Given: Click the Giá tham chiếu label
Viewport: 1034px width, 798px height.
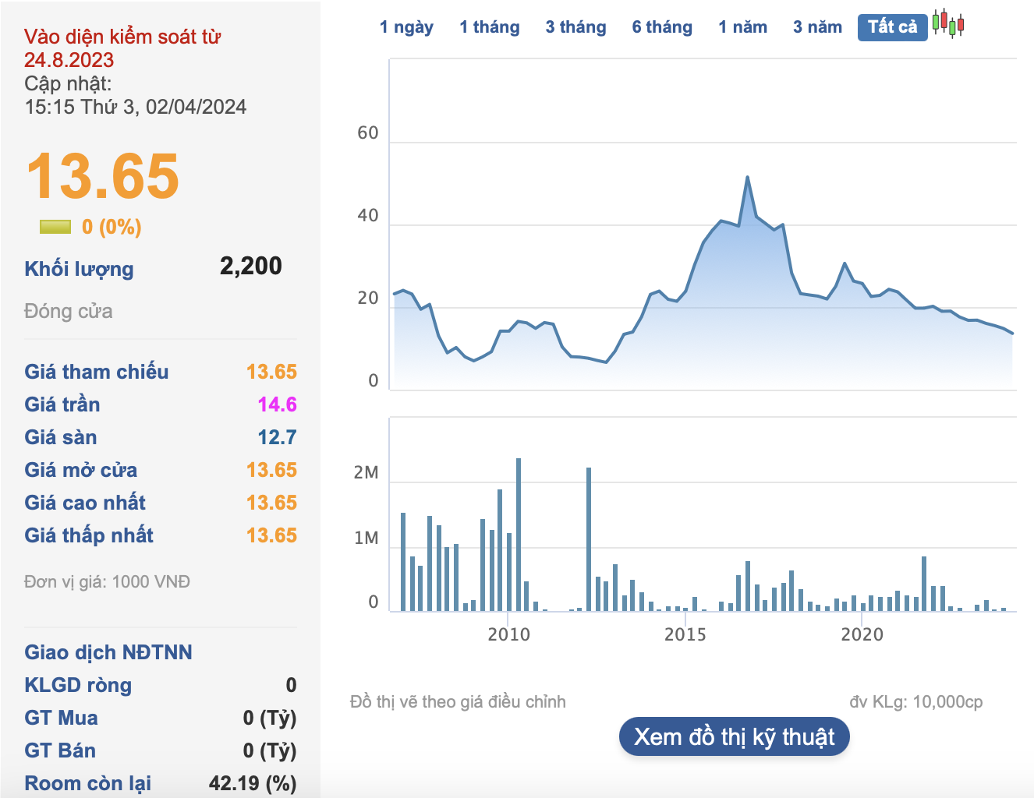Looking at the screenshot, I should tap(96, 372).
